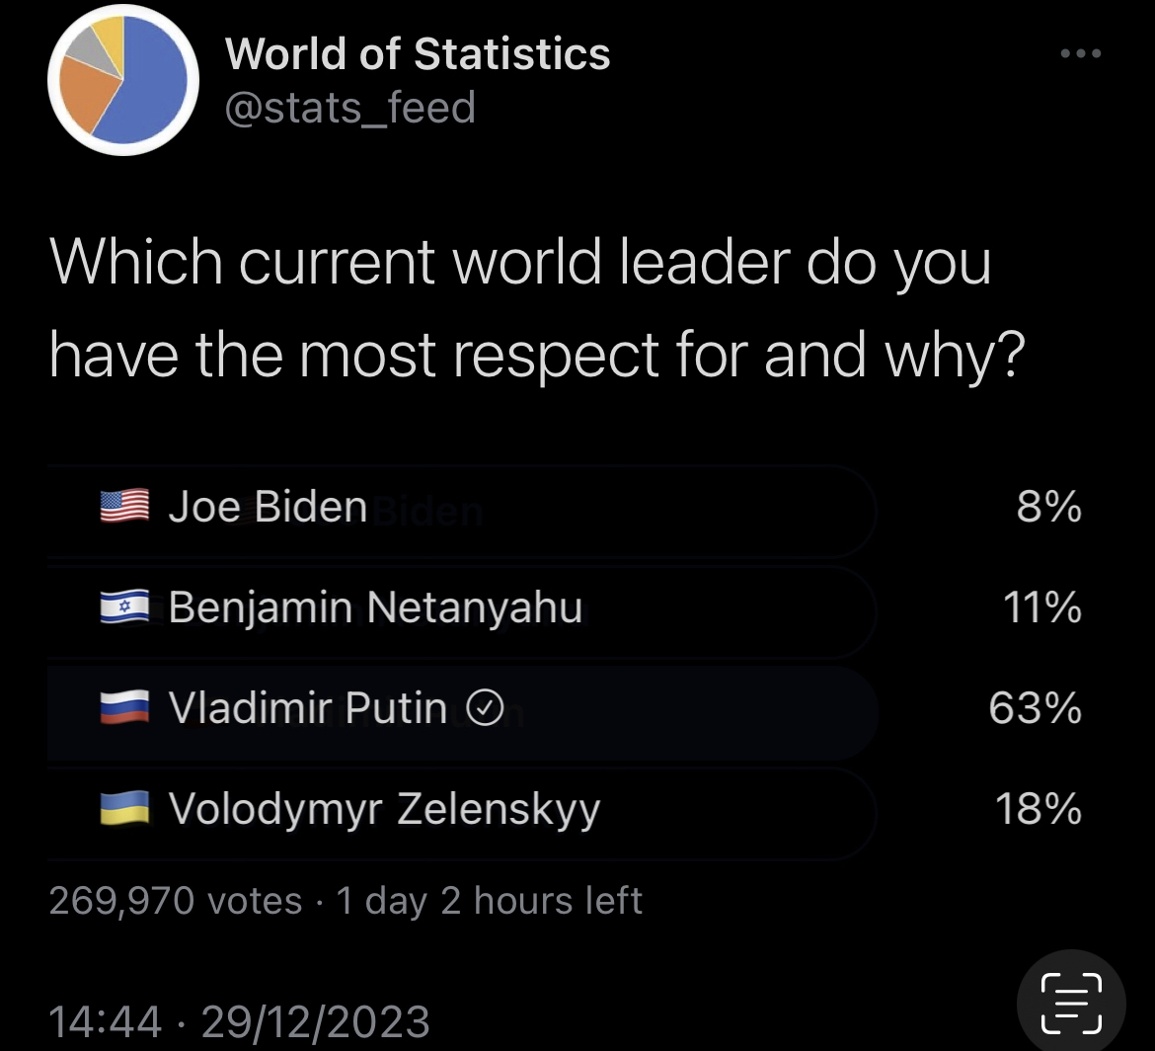Tap the US flag next to Joe Biden
Image resolution: width=1155 pixels, height=1051 pixels.
pos(123,506)
